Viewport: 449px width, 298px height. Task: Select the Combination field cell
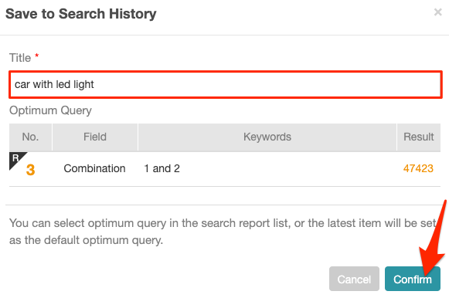(x=94, y=168)
